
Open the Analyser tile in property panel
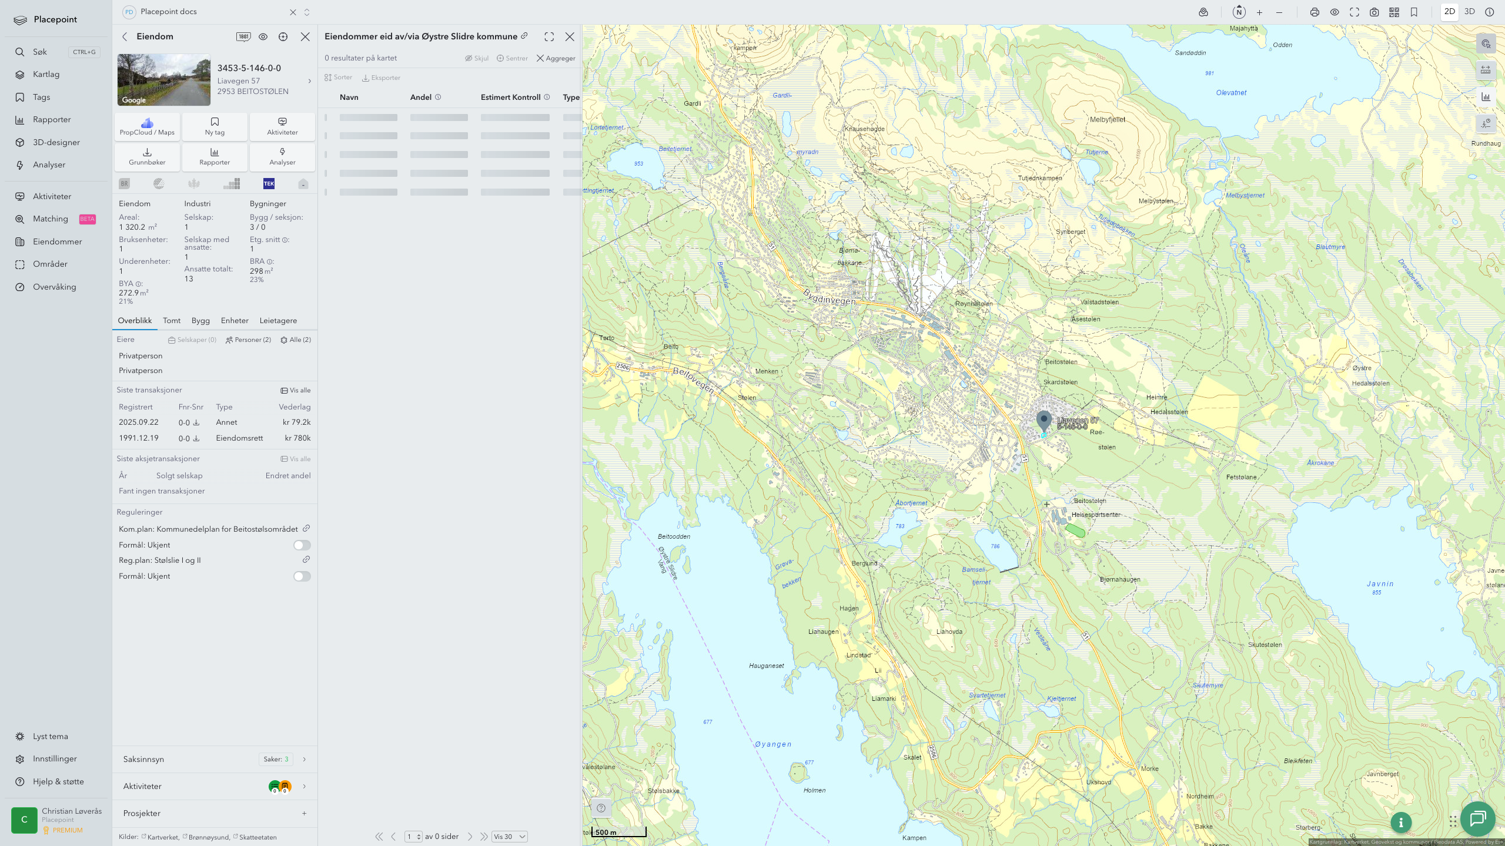[x=282, y=156]
